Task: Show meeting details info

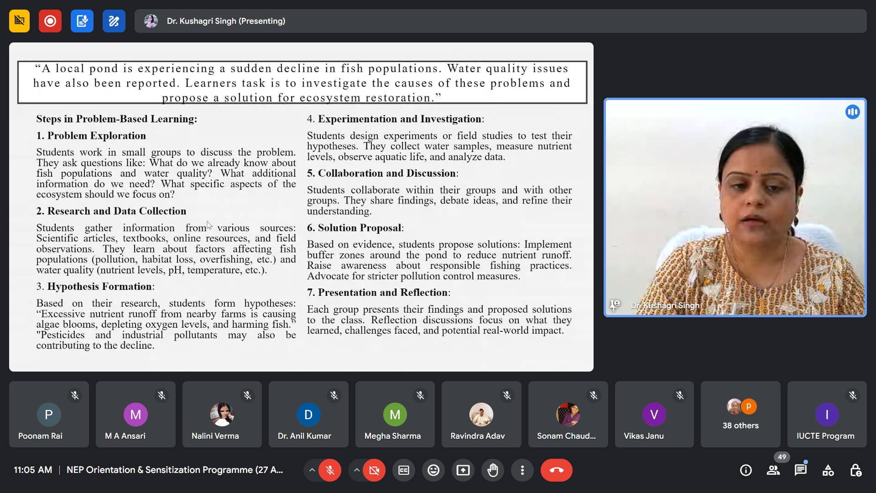Action: 746,470
